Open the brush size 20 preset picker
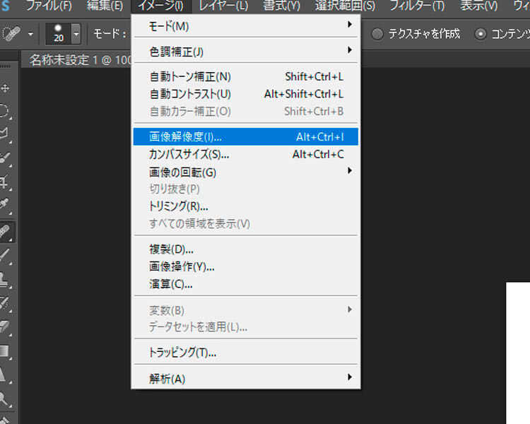The height and width of the screenshot is (424, 530). pos(76,33)
